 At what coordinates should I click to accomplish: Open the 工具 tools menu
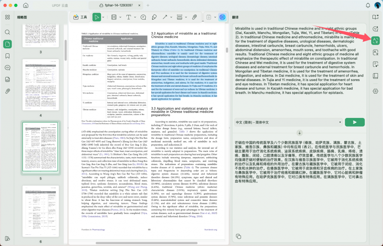coord(80,17)
